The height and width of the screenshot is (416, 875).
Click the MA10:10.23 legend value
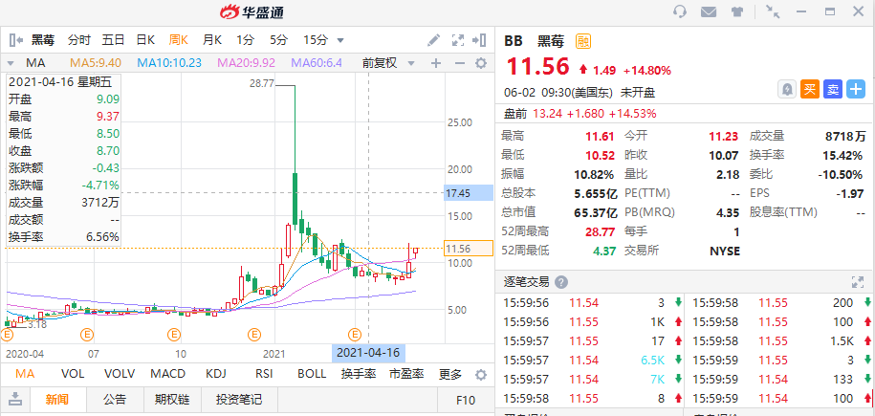tap(169, 63)
